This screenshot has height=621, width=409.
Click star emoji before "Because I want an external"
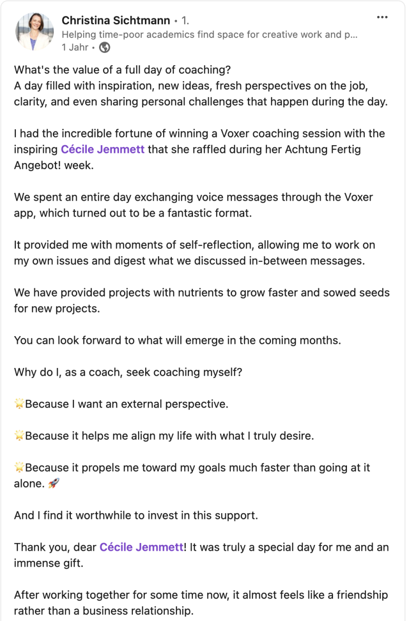tap(19, 404)
